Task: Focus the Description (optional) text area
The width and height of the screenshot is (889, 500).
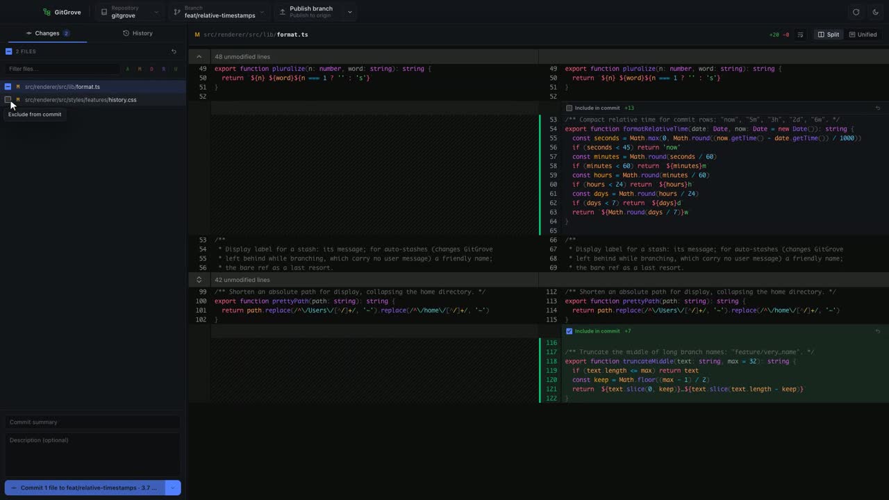Action: [x=92, y=455]
